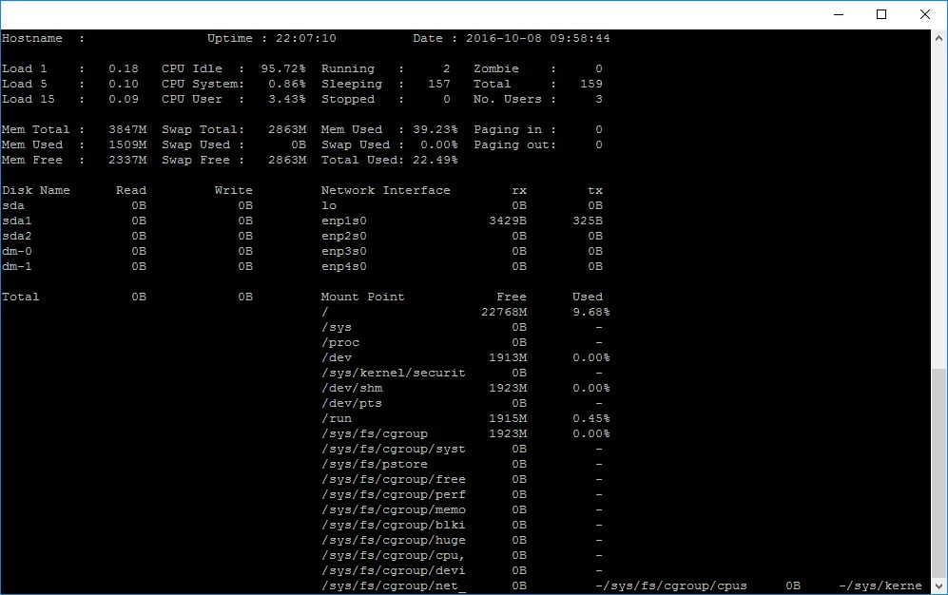The height and width of the screenshot is (595, 948).
Task: Maximize the terminal window
Action: [881, 14]
